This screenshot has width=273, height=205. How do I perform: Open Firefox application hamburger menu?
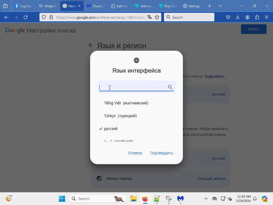(267, 17)
